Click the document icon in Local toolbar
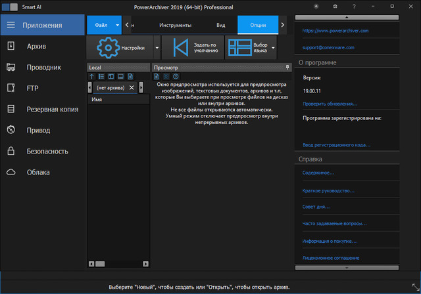Viewport: 421px width, 294px height. (130, 77)
